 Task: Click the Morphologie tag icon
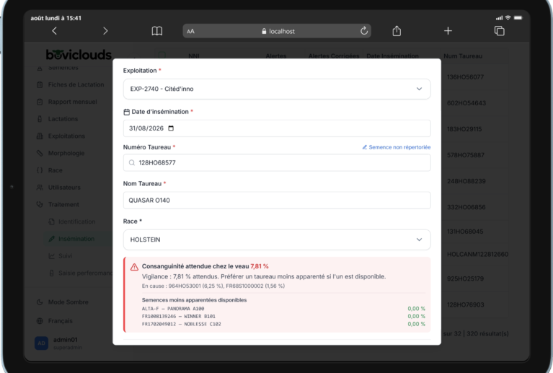(x=40, y=153)
